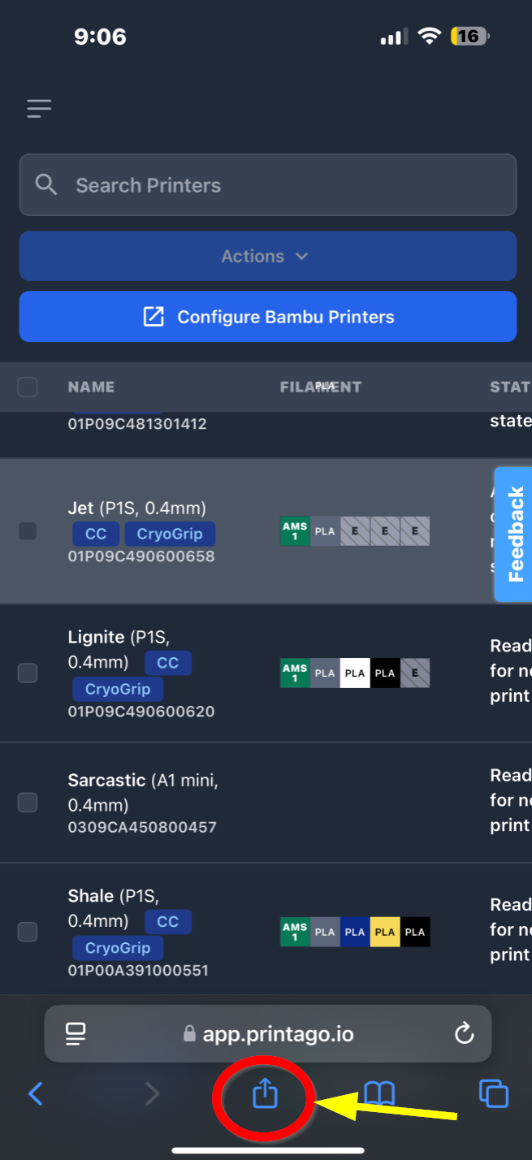Click the search magnifier icon
532x1160 pixels.
pos(47,185)
